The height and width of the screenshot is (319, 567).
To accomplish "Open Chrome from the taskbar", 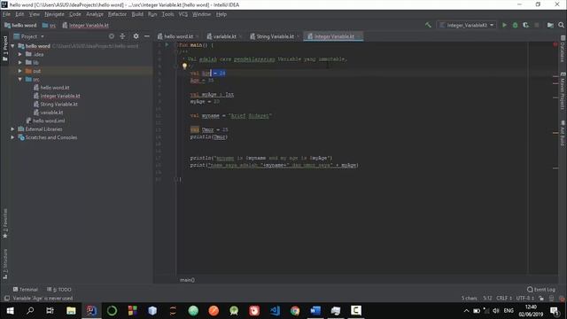I will pos(295,311).
